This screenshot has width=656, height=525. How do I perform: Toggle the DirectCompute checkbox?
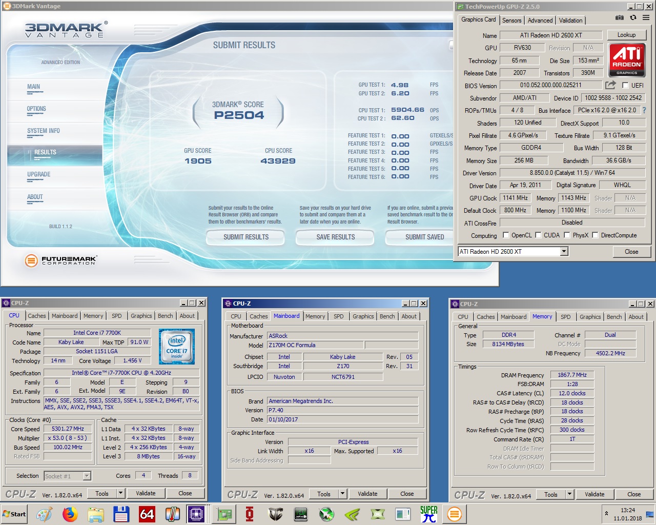(x=595, y=235)
